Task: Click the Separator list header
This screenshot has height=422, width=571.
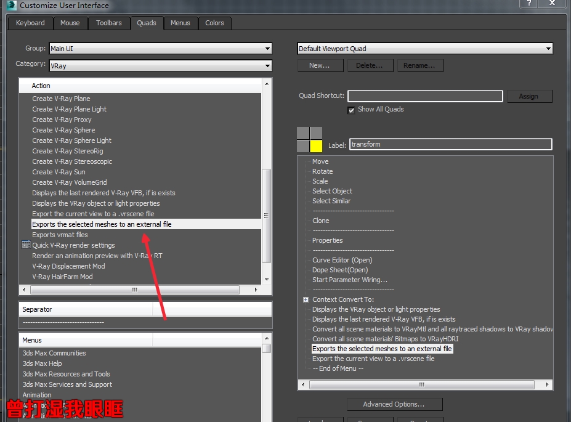Action: (x=145, y=309)
